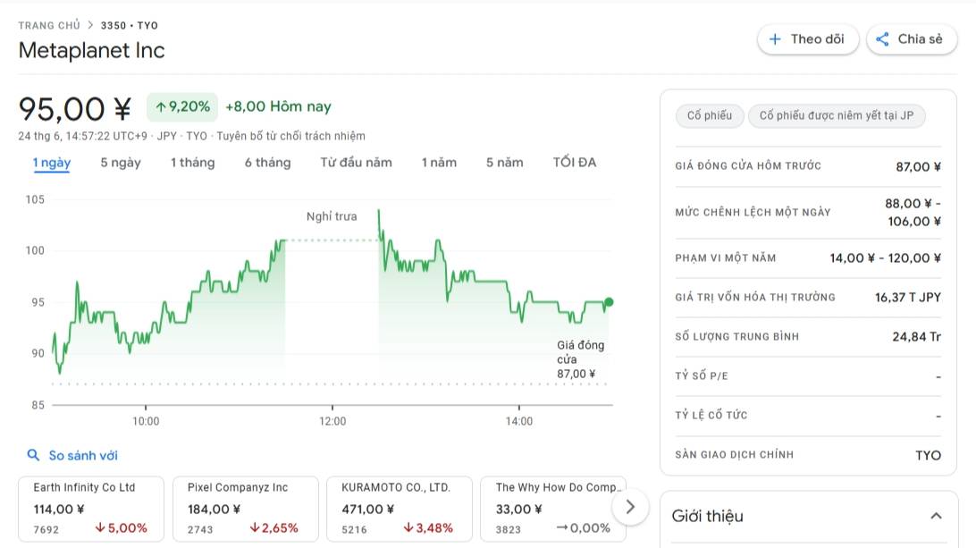Click the green endpoint dot on the chart
The image size is (976, 548).
pos(609,302)
